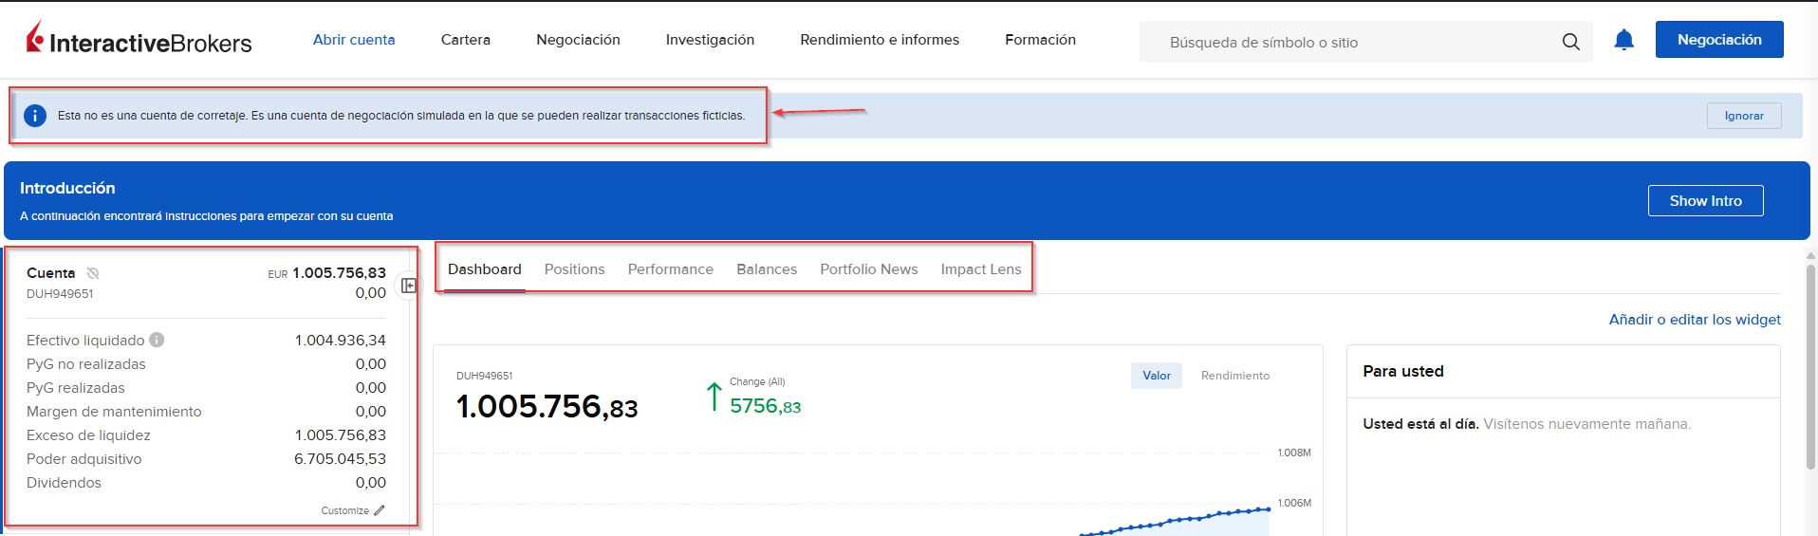Click the Ignorar button
1818x536 pixels.
coord(1743,116)
